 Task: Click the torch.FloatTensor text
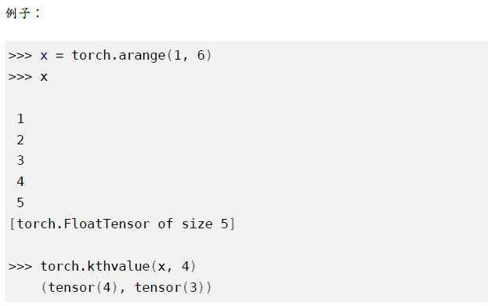pyautogui.click(x=83, y=224)
